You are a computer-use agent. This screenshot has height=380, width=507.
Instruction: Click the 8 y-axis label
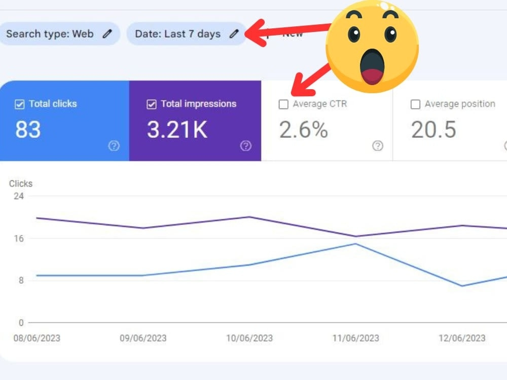[x=21, y=280]
